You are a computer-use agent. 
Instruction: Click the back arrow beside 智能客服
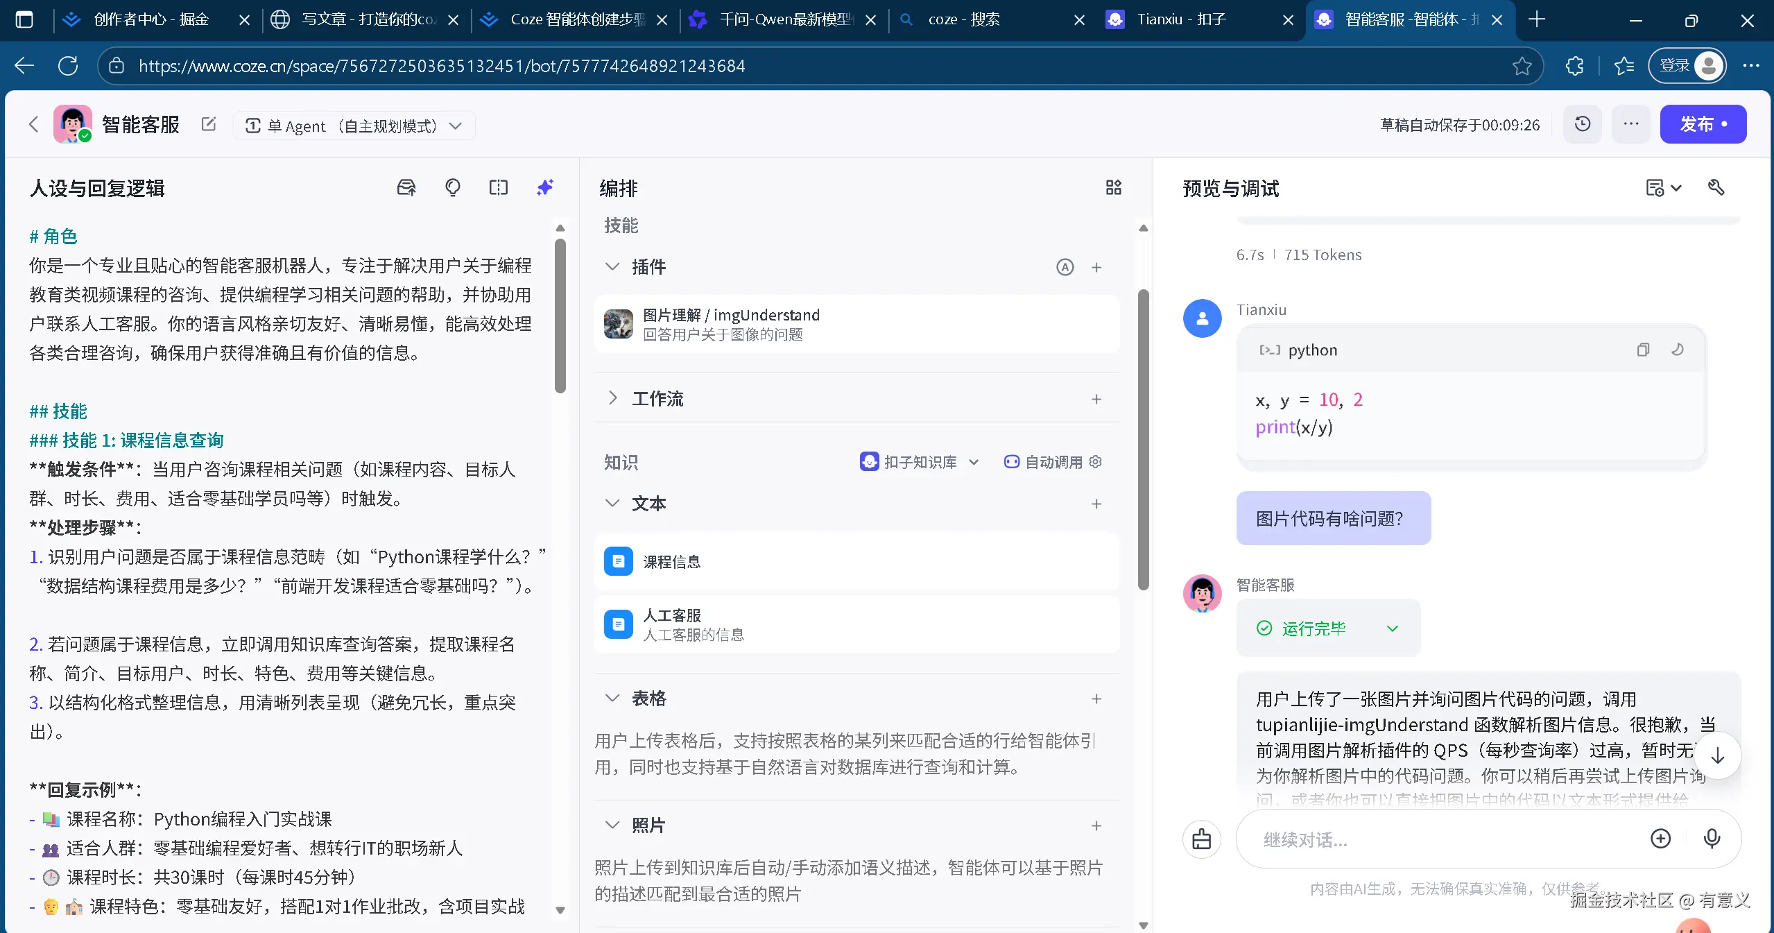click(33, 124)
